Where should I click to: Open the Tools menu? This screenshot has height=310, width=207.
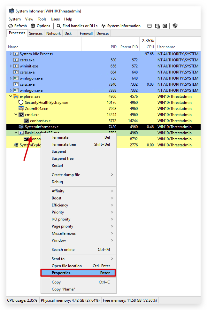(x=42, y=19)
